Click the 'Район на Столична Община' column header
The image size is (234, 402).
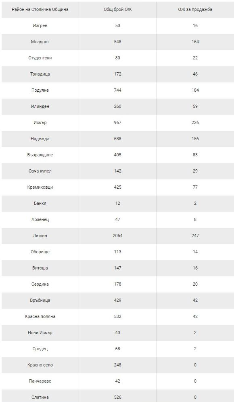(40, 9)
